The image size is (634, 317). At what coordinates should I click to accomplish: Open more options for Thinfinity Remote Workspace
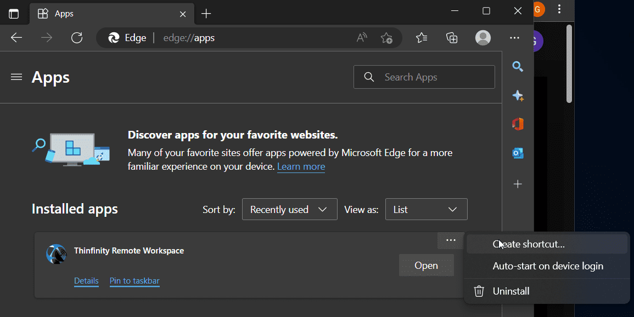click(451, 240)
